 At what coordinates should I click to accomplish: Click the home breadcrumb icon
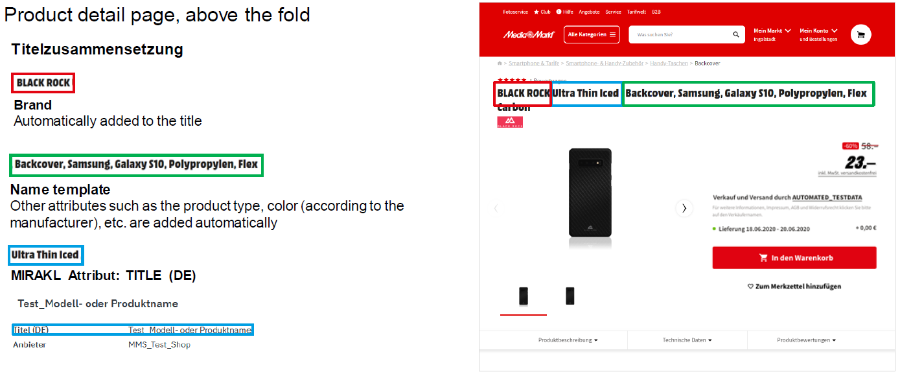pos(500,64)
